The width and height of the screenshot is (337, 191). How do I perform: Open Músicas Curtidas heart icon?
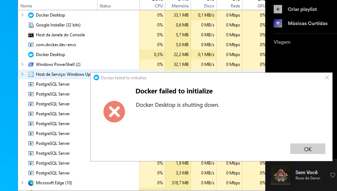278,23
